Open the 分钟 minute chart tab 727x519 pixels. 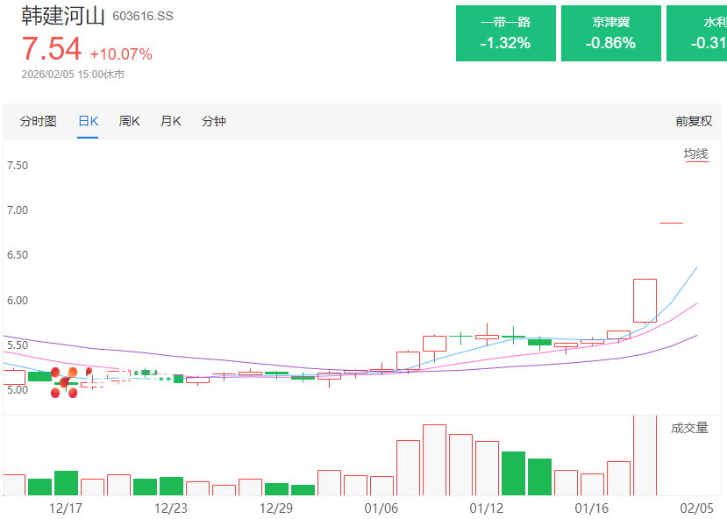214,121
